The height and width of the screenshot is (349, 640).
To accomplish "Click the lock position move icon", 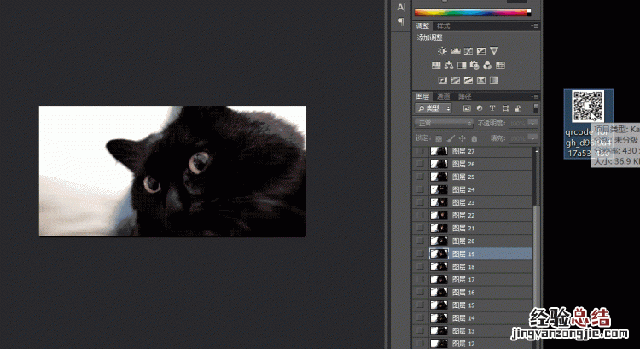I will pyautogui.click(x=463, y=137).
